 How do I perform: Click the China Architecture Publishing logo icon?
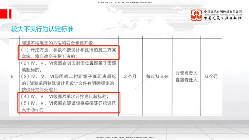coord(196,15)
